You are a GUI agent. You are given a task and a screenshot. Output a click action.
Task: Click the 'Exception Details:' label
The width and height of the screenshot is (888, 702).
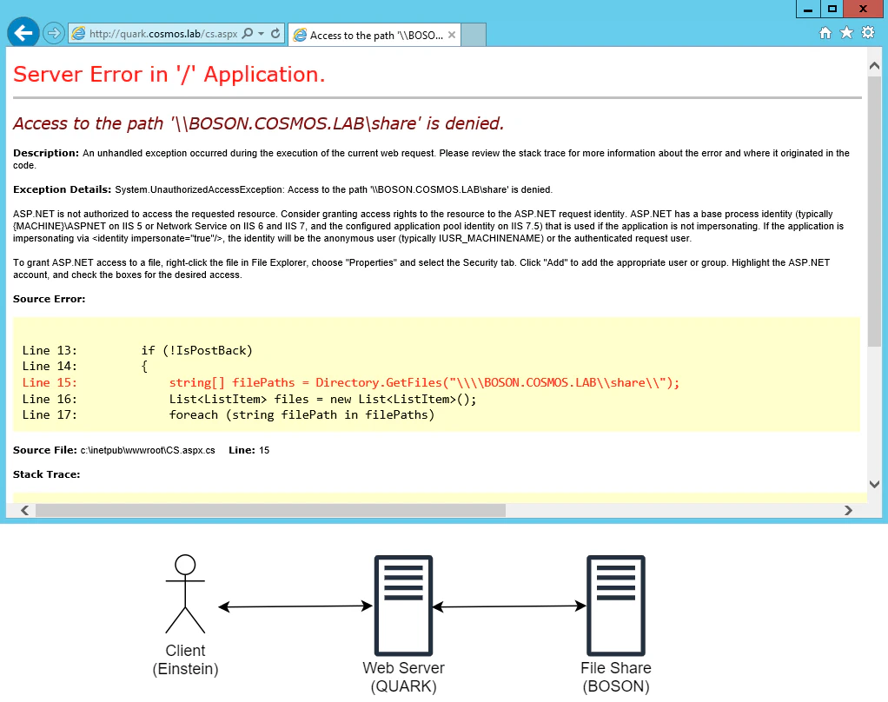point(63,189)
